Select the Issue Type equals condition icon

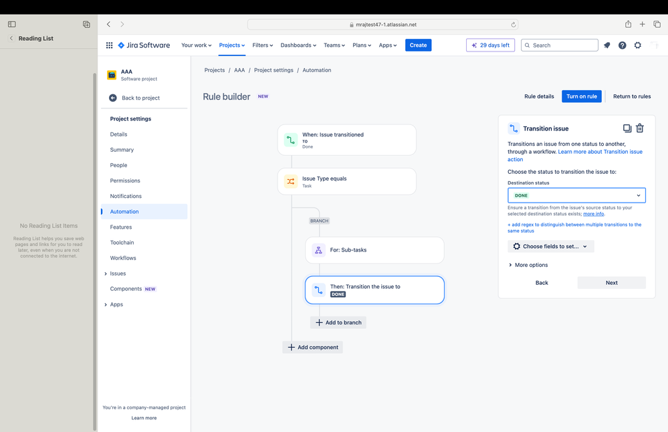click(x=291, y=181)
